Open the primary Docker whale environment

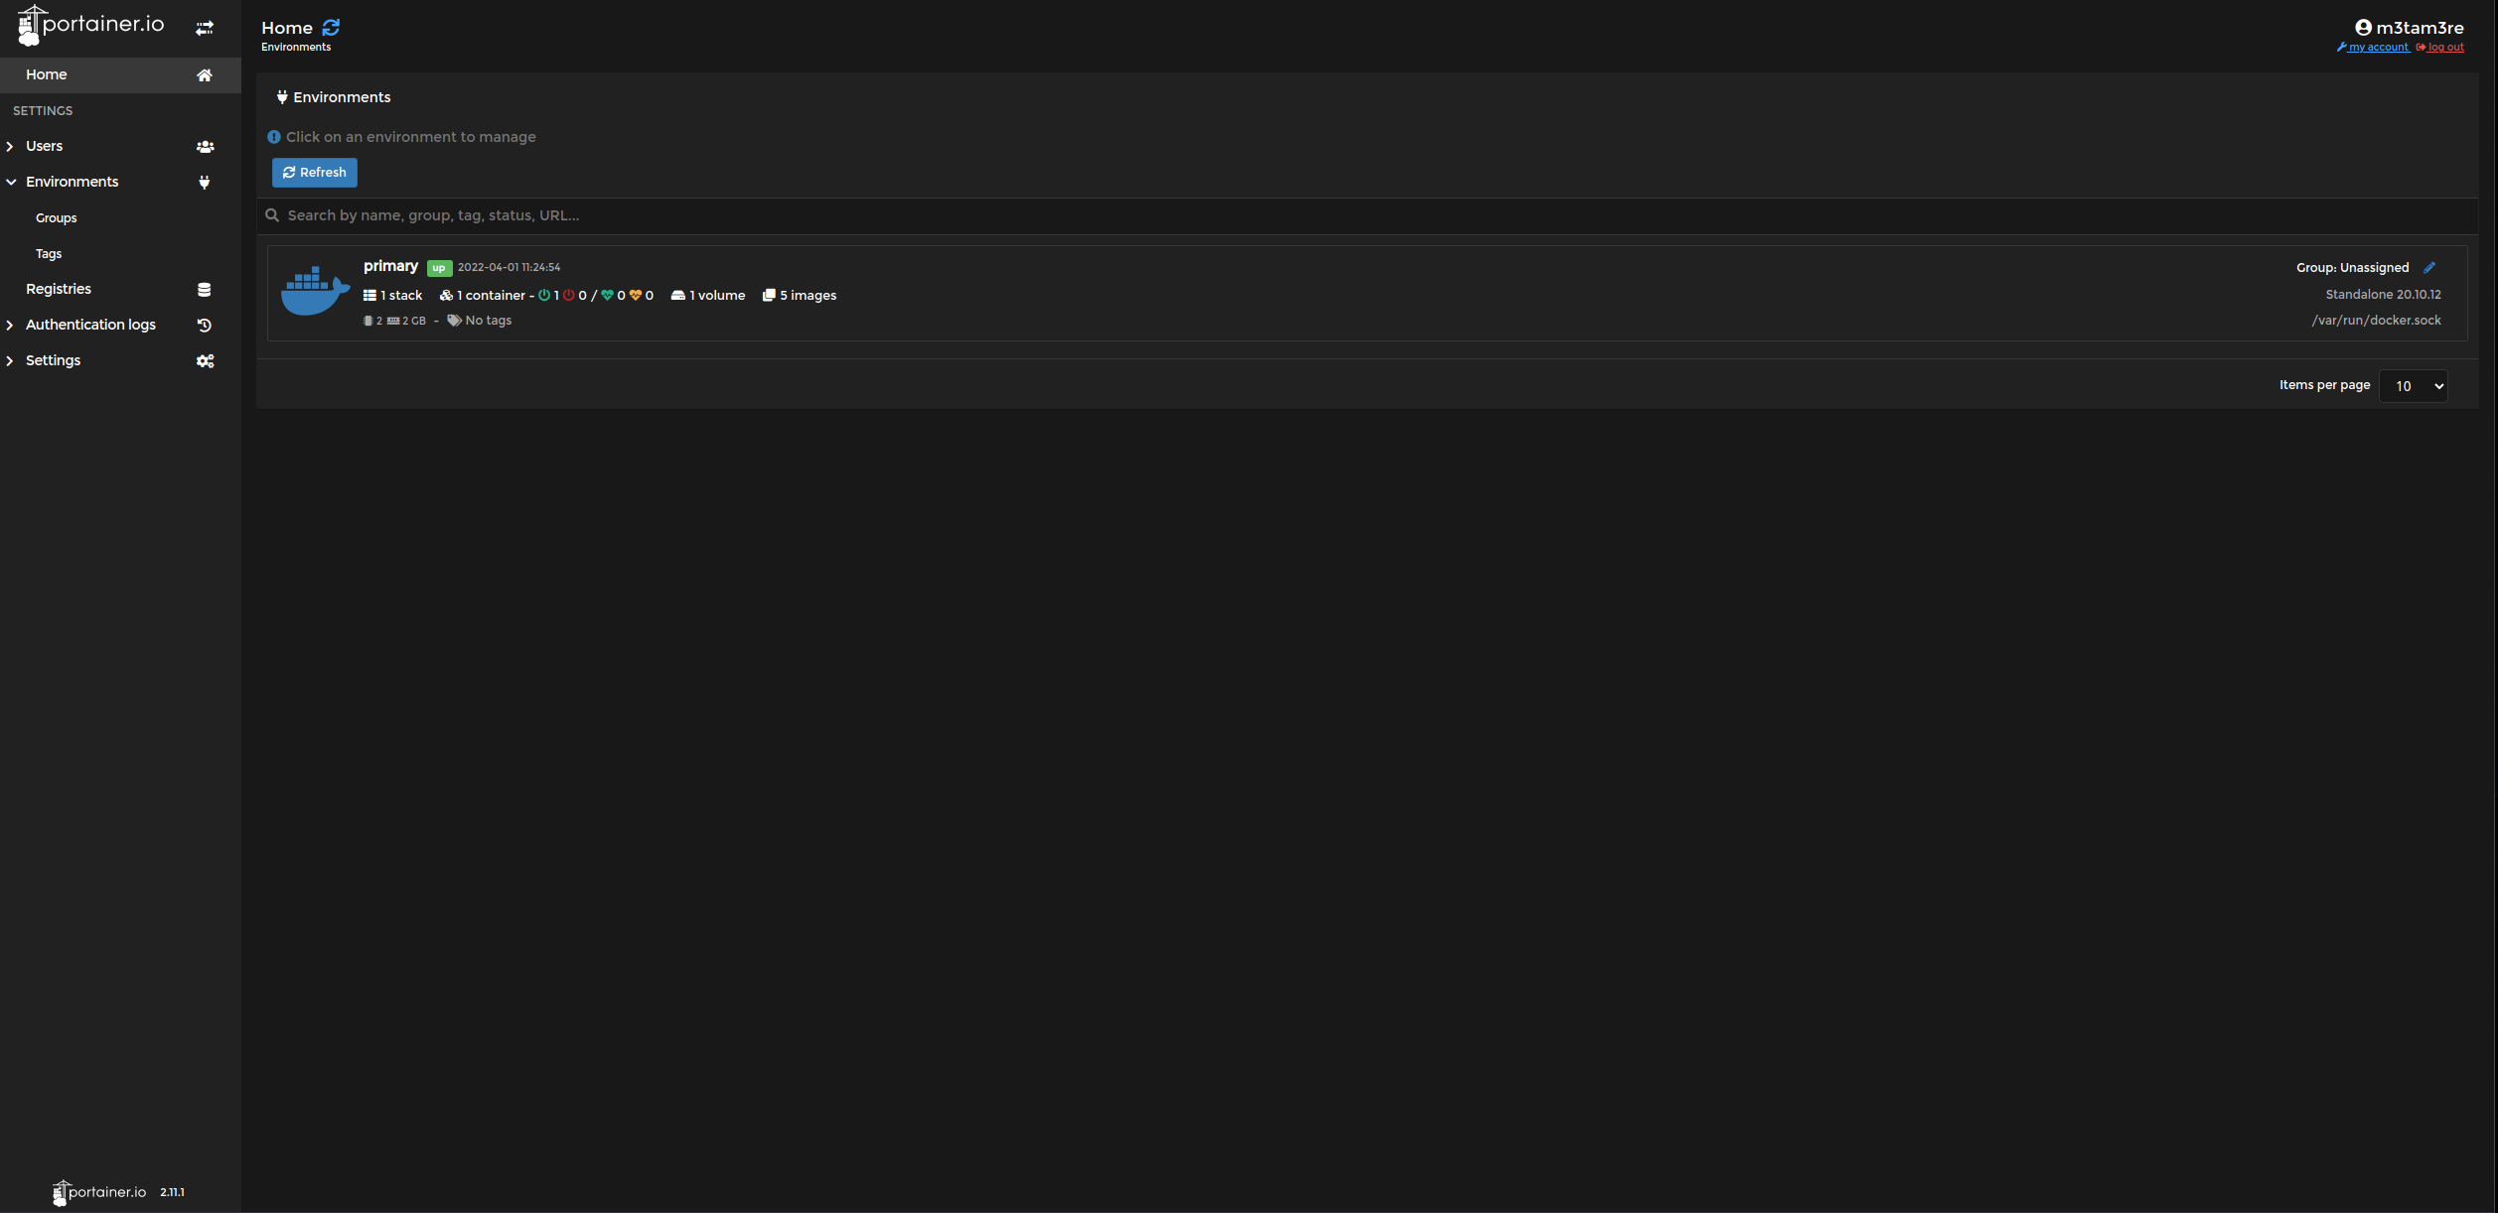click(x=315, y=291)
